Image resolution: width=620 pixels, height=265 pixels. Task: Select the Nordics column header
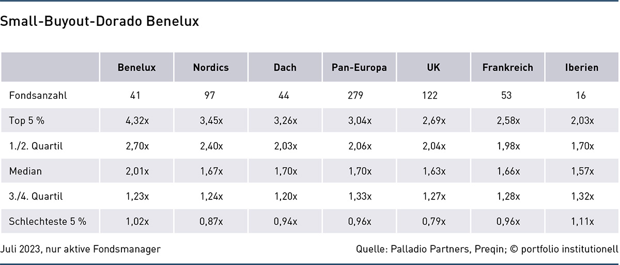pyautogui.click(x=211, y=68)
